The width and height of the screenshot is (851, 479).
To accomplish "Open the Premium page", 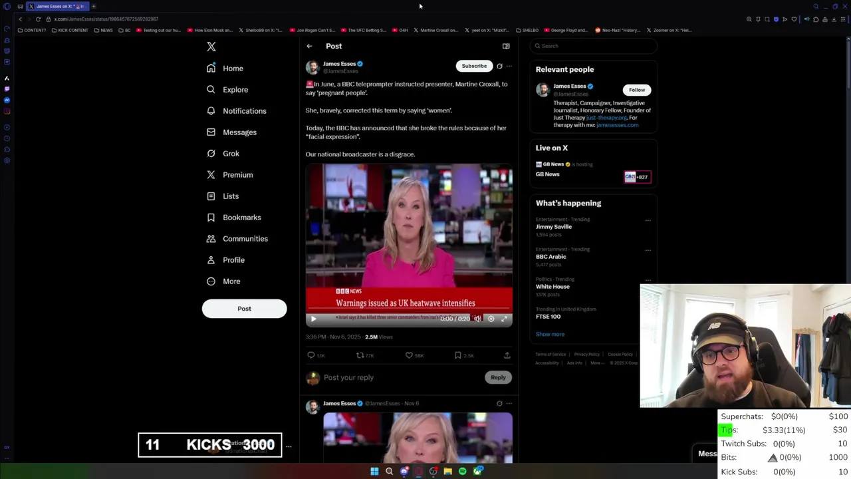I will [230, 175].
